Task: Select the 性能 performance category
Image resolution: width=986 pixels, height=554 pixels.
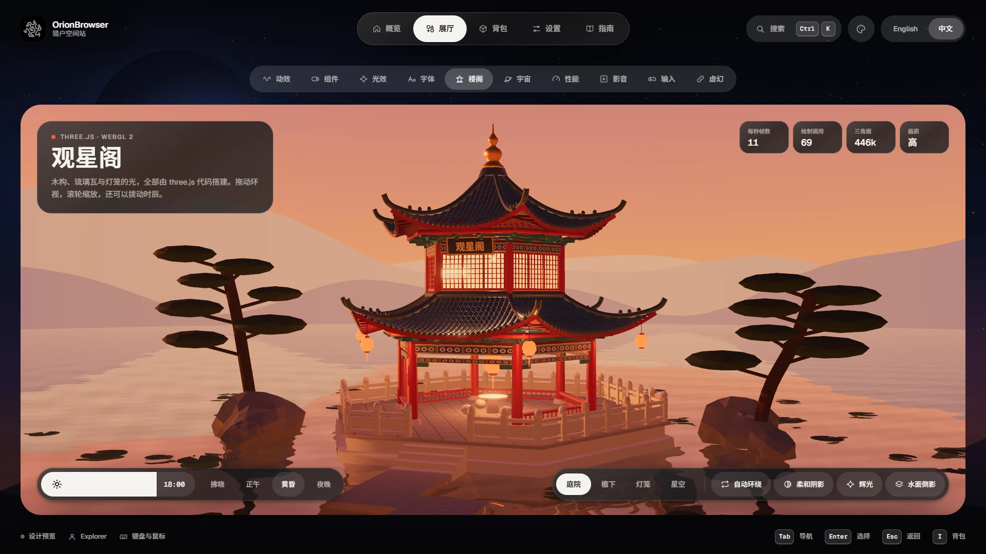Action: (565, 79)
